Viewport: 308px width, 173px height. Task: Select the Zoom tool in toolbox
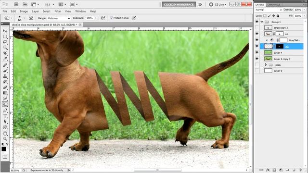tap(5, 139)
